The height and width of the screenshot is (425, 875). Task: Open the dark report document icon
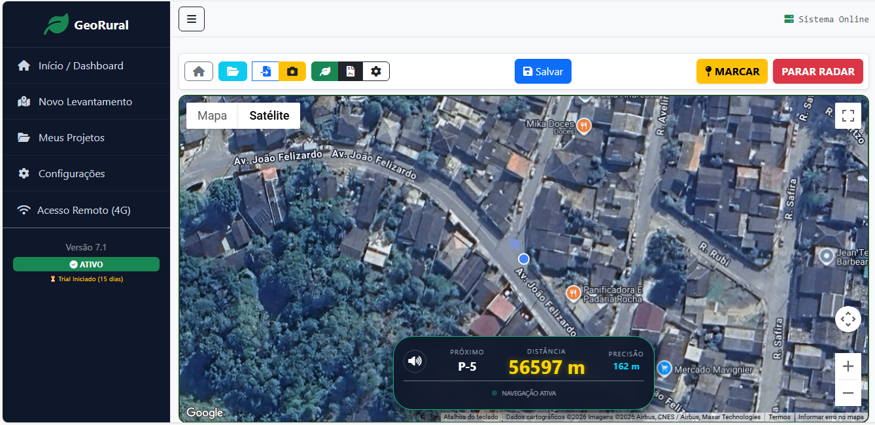(x=351, y=71)
